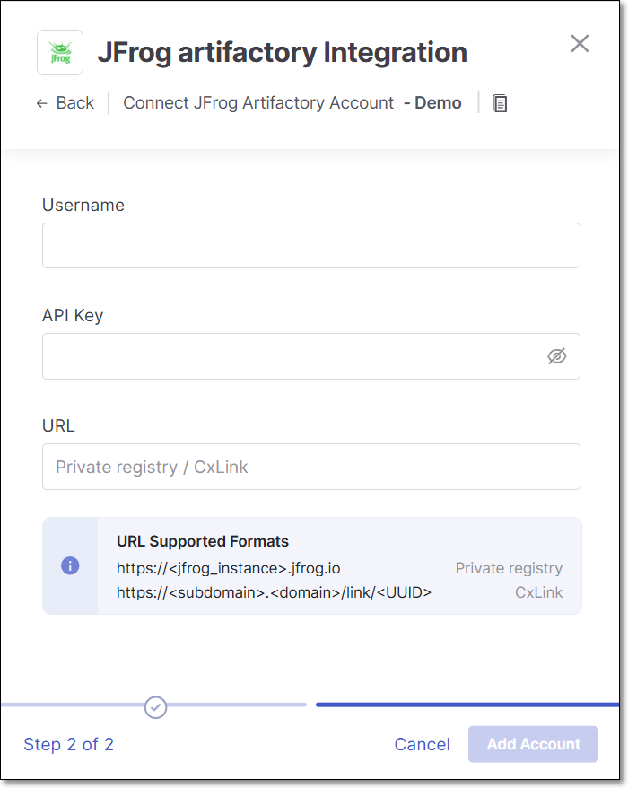
Task: Click the dark blue step two progress segment
Action: (467, 705)
